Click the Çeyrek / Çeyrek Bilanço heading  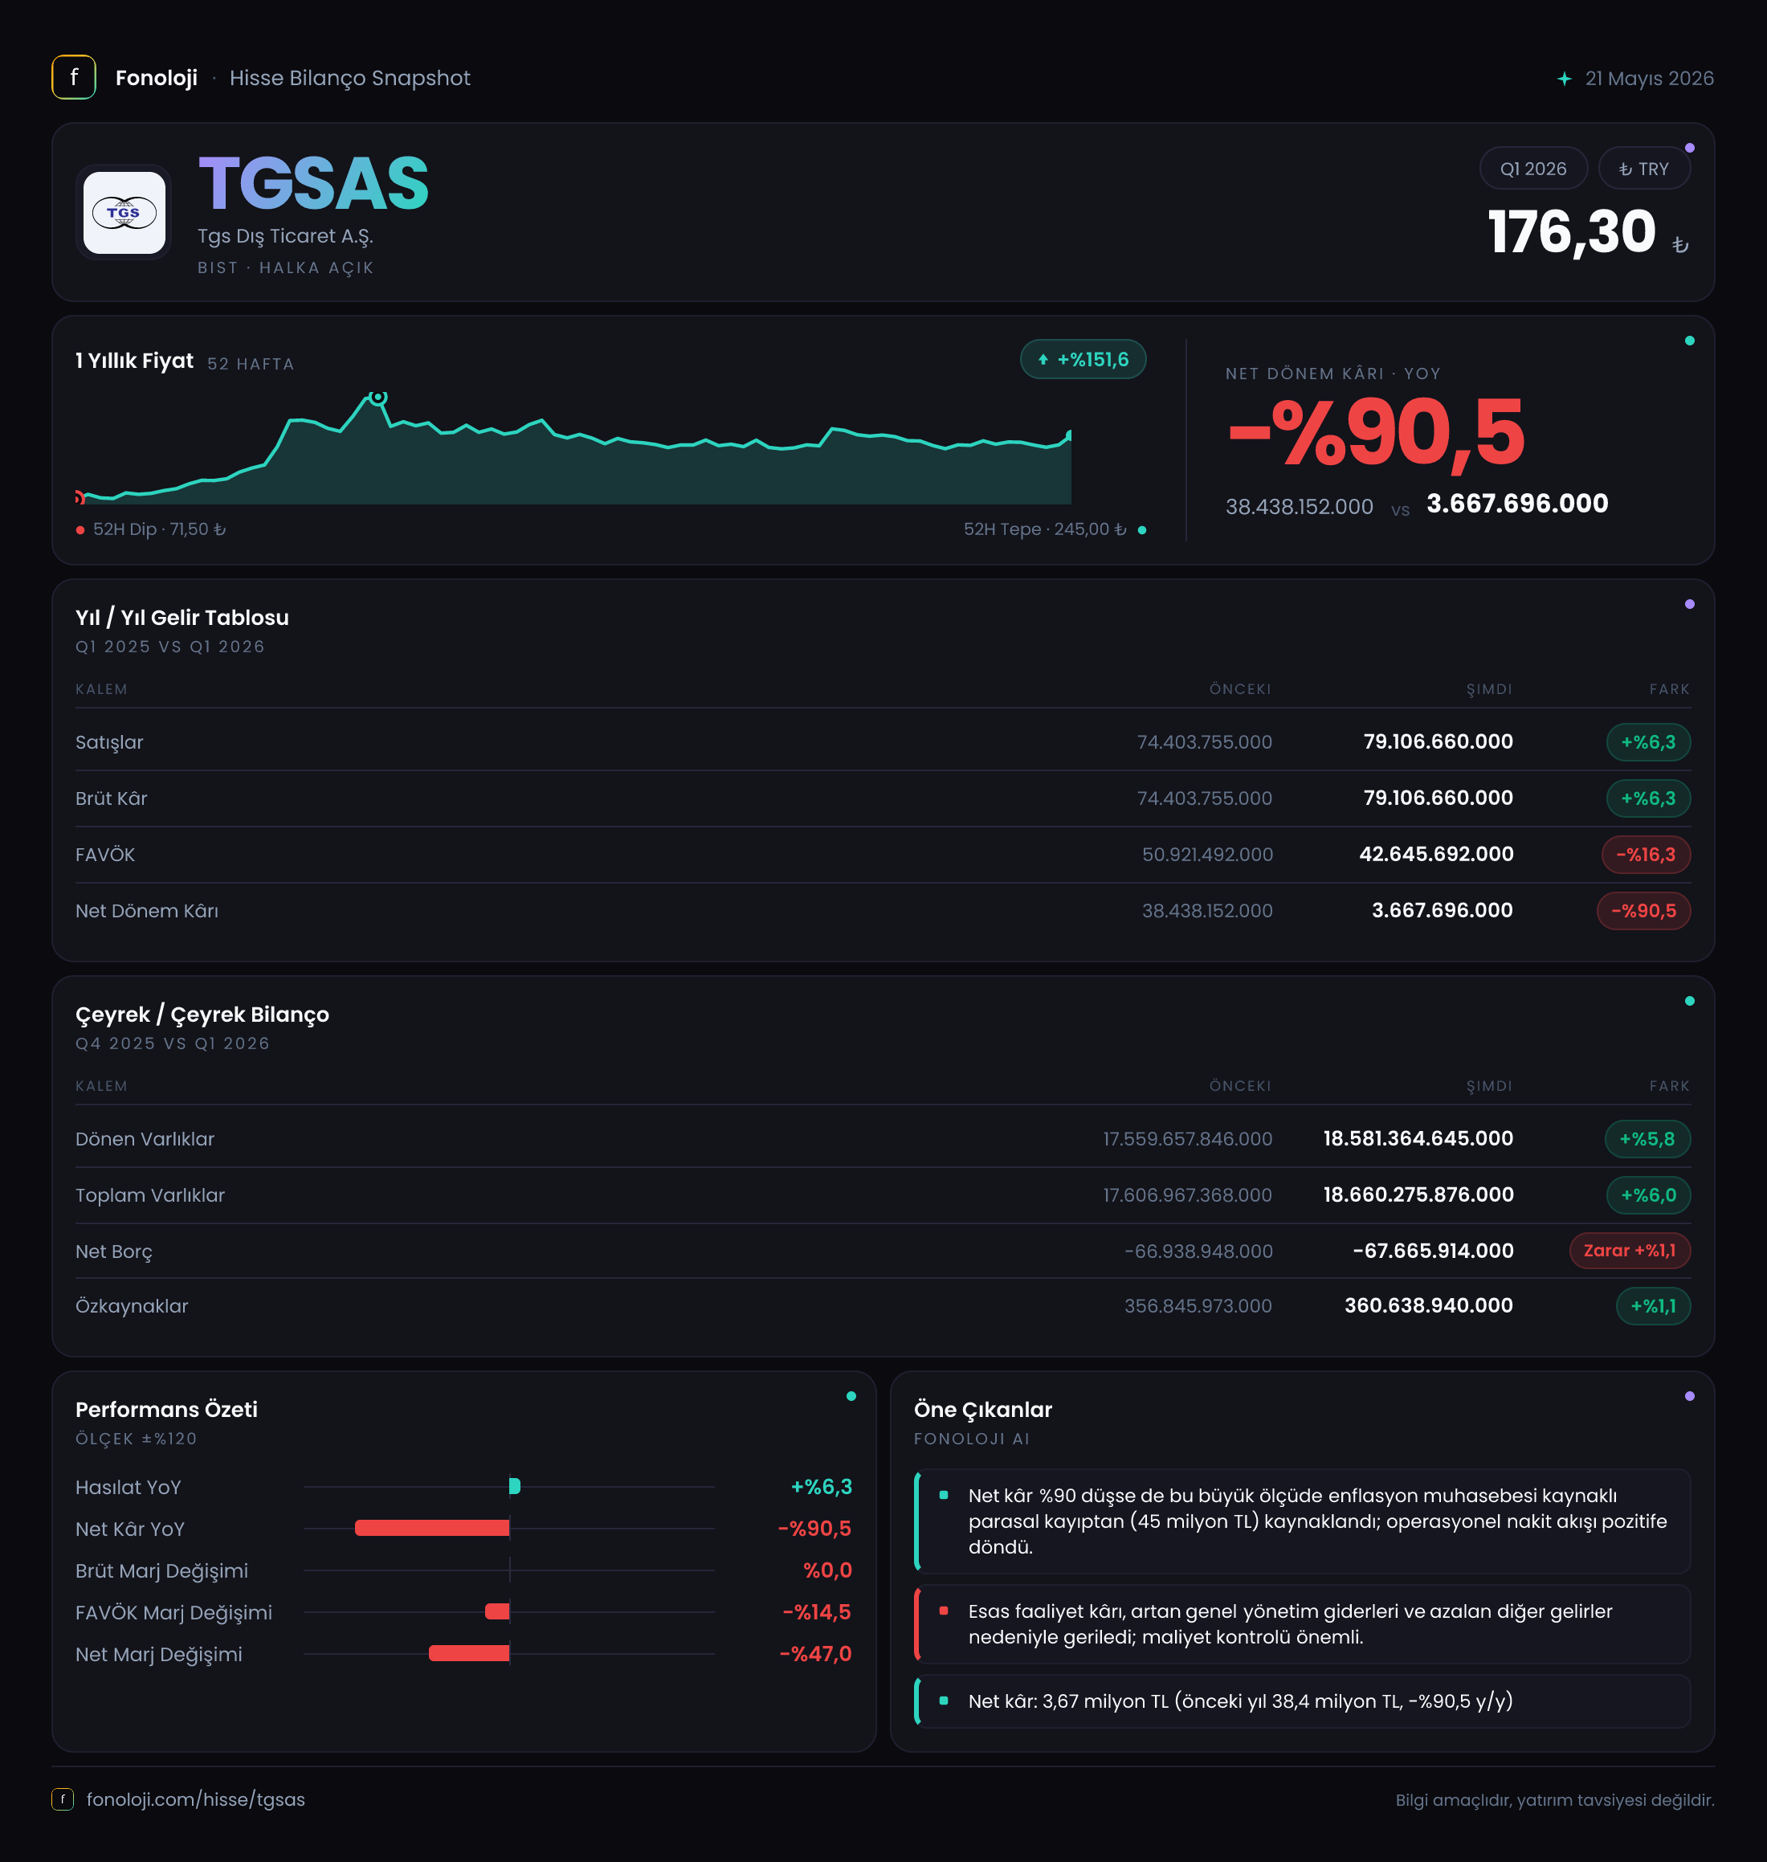click(202, 1015)
